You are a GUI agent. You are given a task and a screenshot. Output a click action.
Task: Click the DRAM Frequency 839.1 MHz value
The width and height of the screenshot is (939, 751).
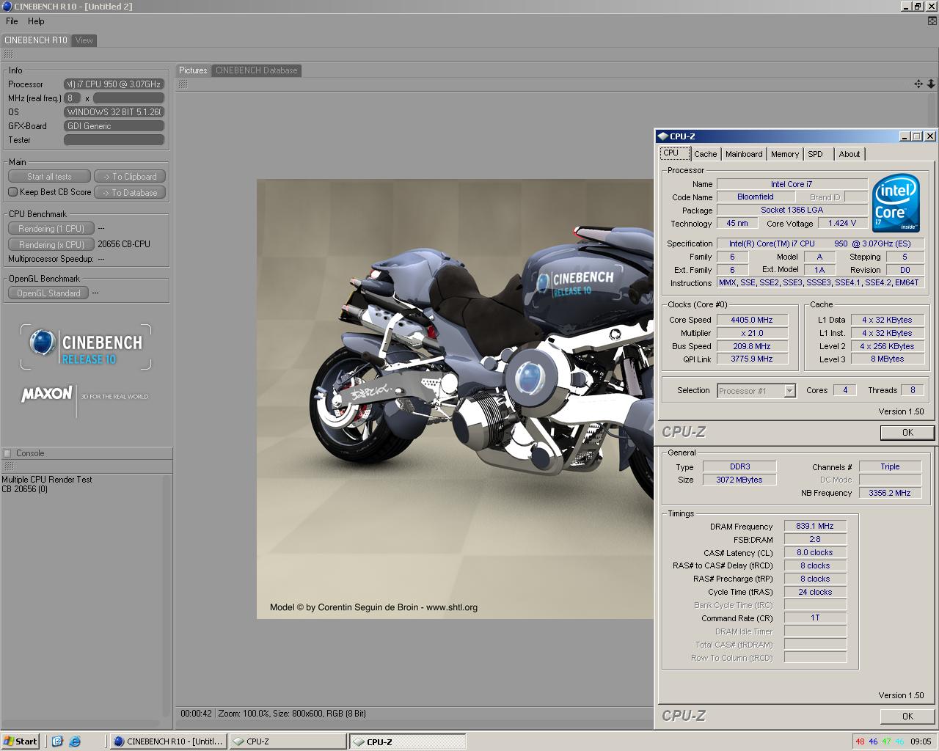click(x=815, y=526)
